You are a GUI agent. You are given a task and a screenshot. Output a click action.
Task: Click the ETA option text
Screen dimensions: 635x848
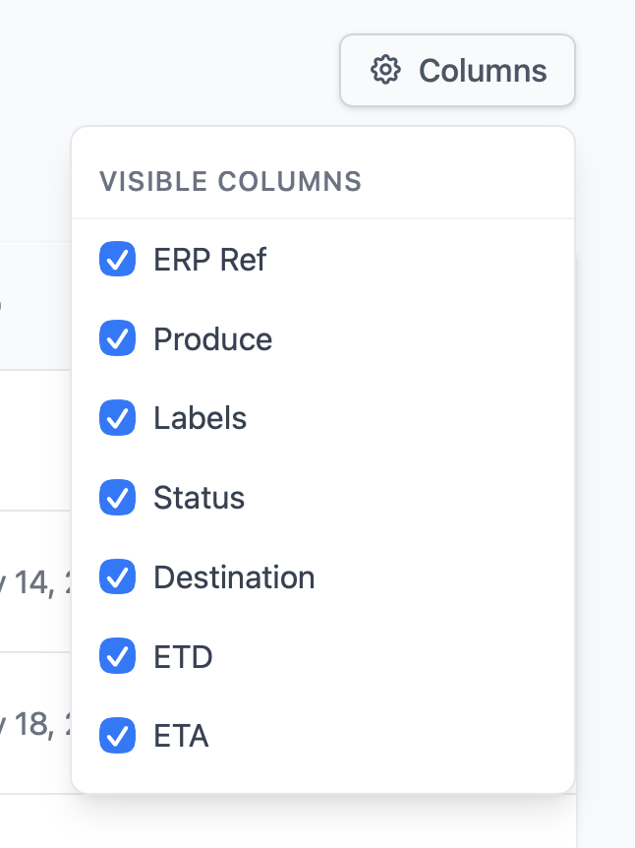[x=181, y=736]
